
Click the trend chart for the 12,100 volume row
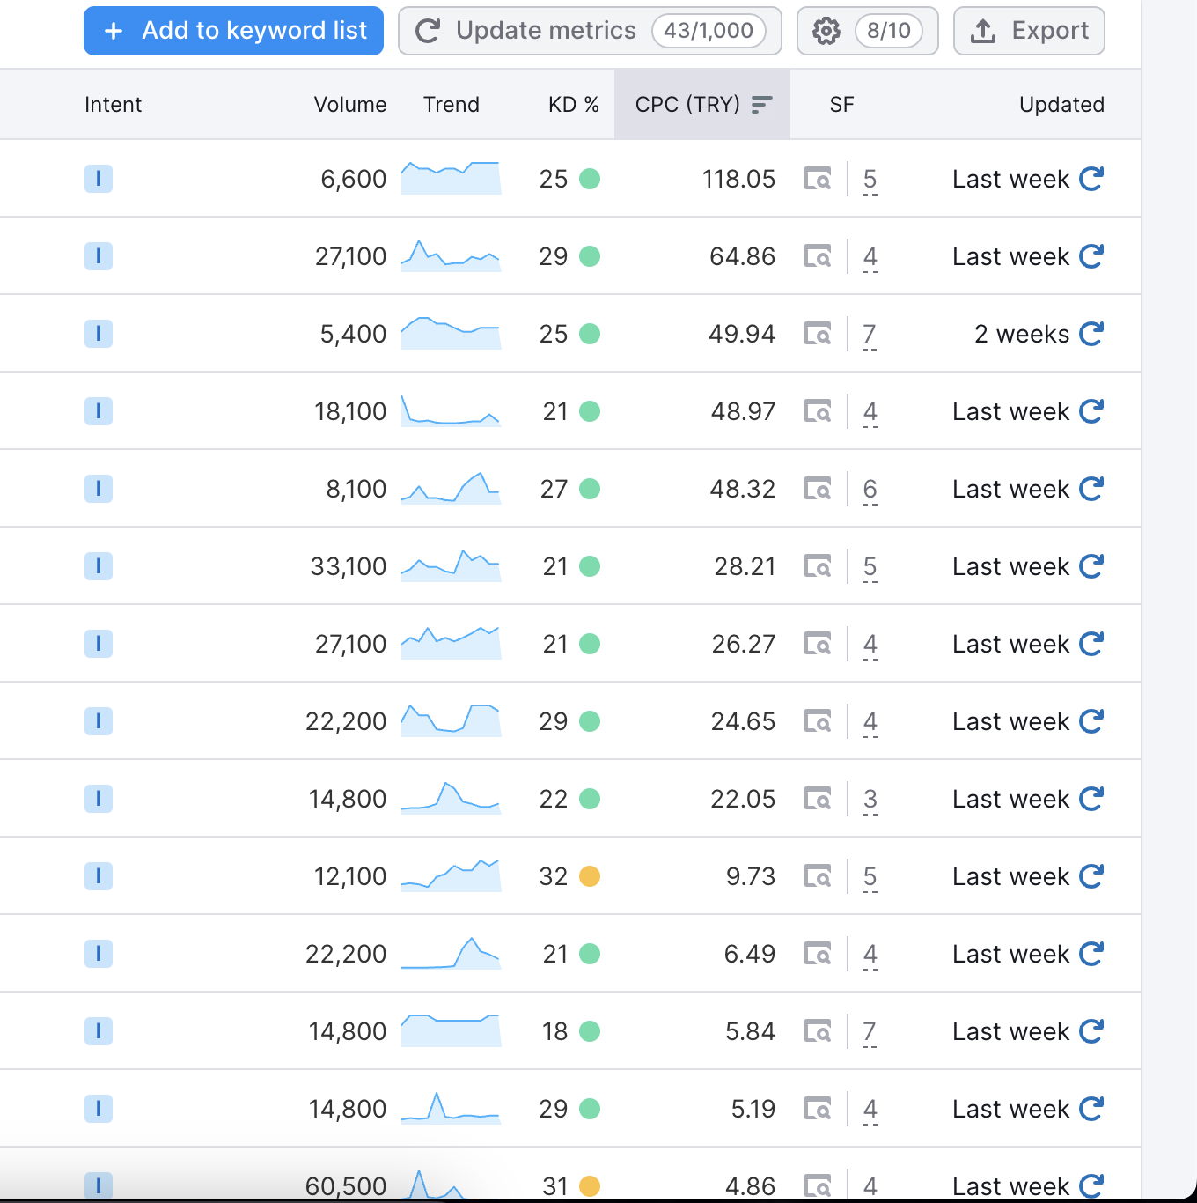point(451,875)
